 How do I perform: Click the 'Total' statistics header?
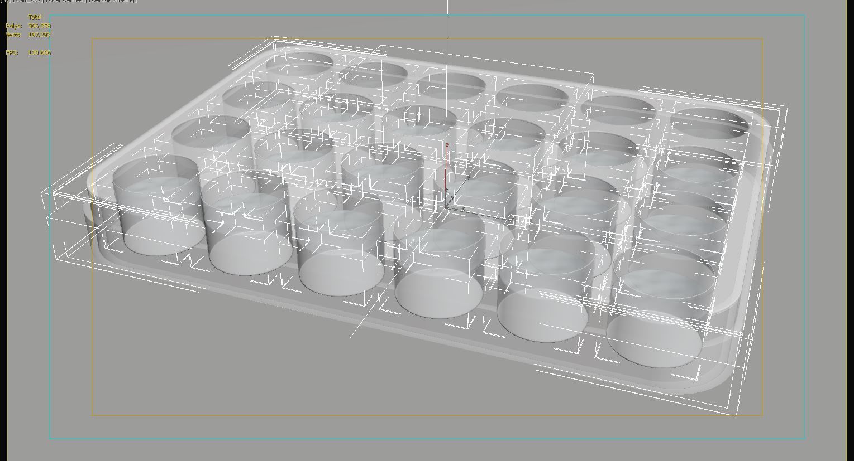35,17
